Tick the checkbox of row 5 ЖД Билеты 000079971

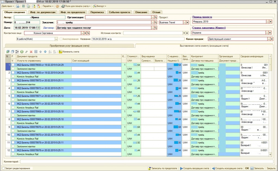point(13,96)
